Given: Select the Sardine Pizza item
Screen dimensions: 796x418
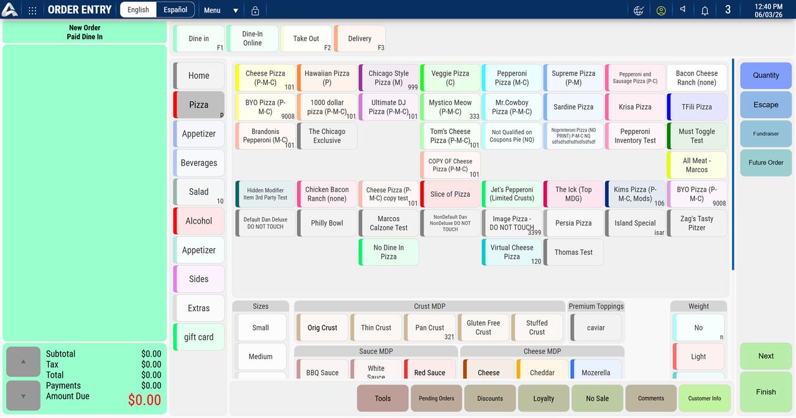Looking at the screenshot, I should (x=573, y=107).
